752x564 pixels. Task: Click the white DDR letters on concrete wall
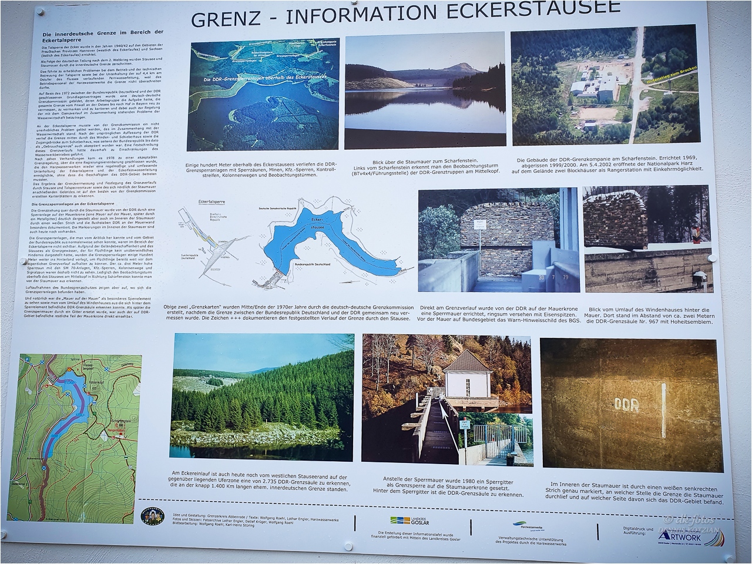tap(626, 404)
